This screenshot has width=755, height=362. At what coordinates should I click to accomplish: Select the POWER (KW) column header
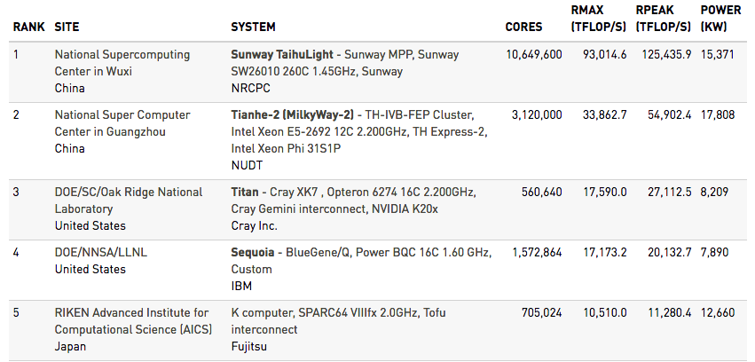point(720,19)
